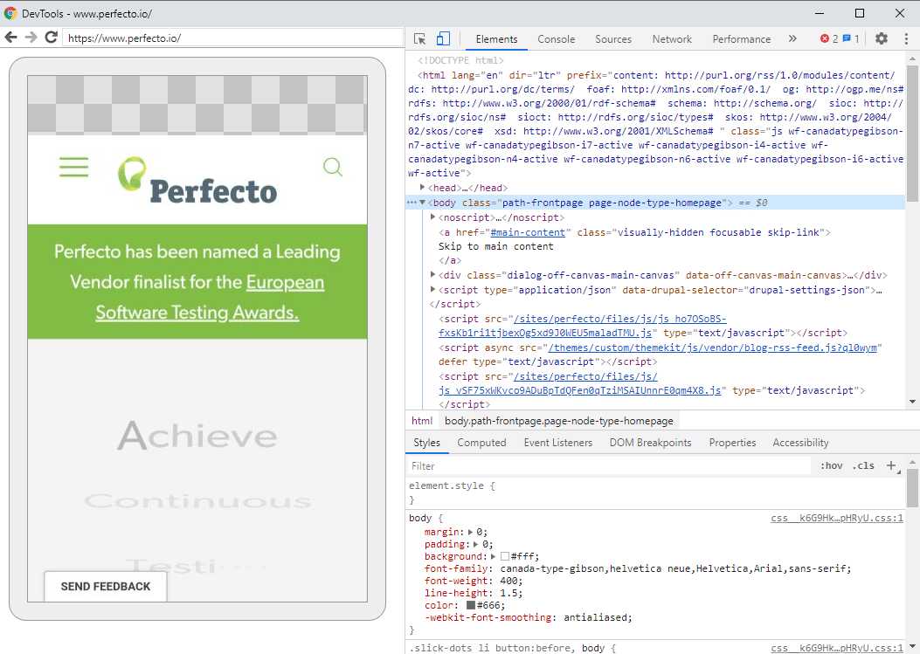The image size is (920, 654).
Task: Reload the page with refresh icon
Action: click(51, 38)
